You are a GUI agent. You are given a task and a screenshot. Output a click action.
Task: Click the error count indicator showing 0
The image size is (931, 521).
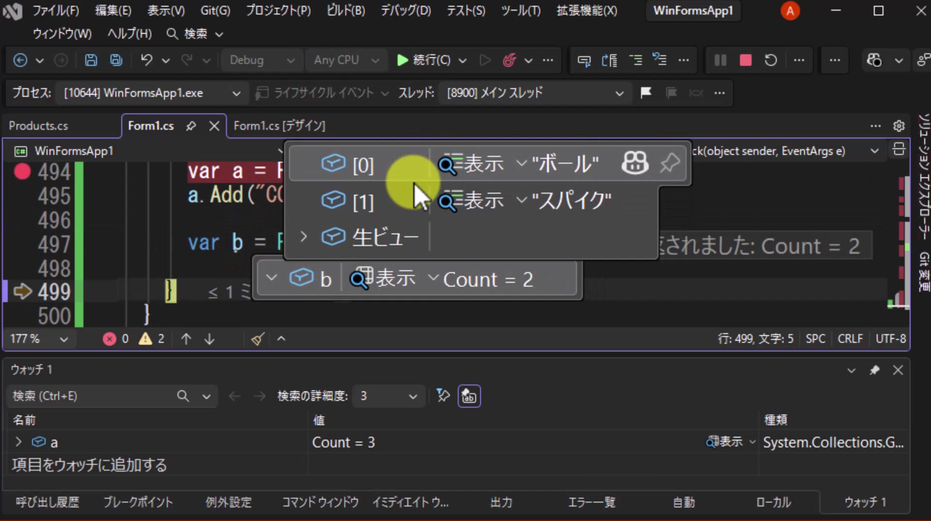(x=116, y=339)
